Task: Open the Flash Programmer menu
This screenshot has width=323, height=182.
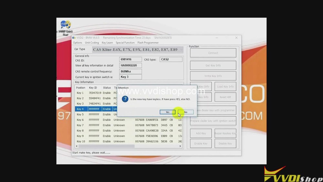Action: [x=148, y=43]
